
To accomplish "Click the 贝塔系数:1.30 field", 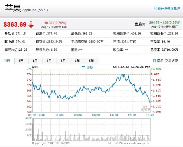I will click(47, 50).
